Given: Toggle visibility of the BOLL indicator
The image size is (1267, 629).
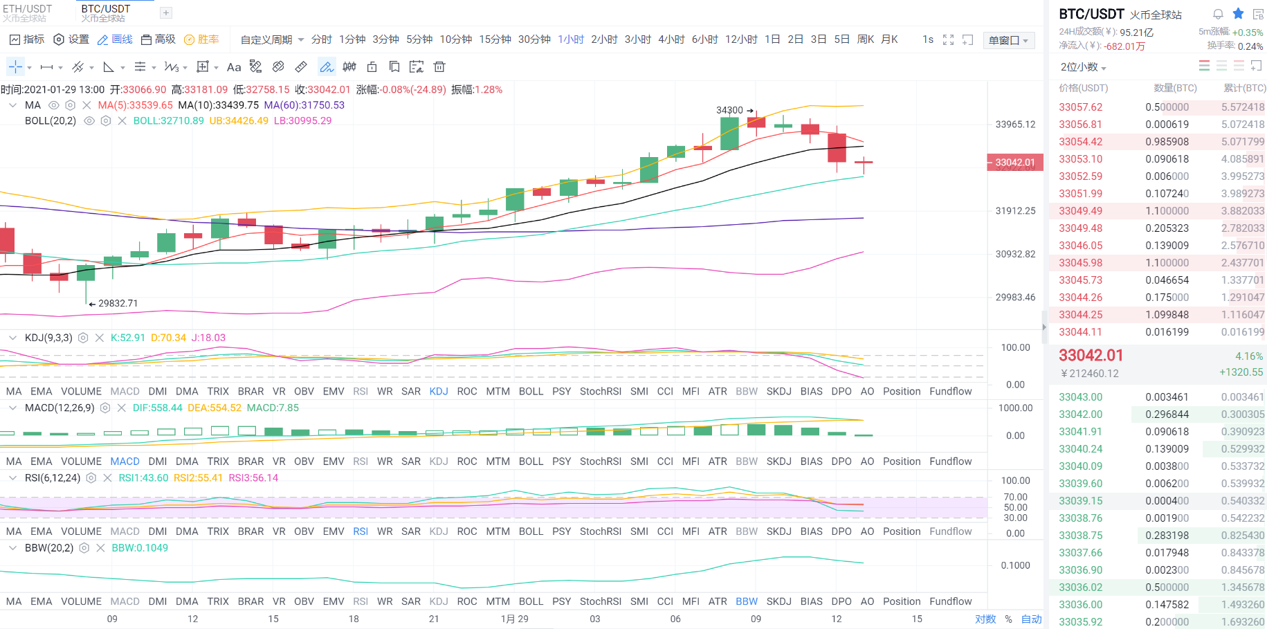Looking at the screenshot, I should pyautogui.click(x=89, y=120).
